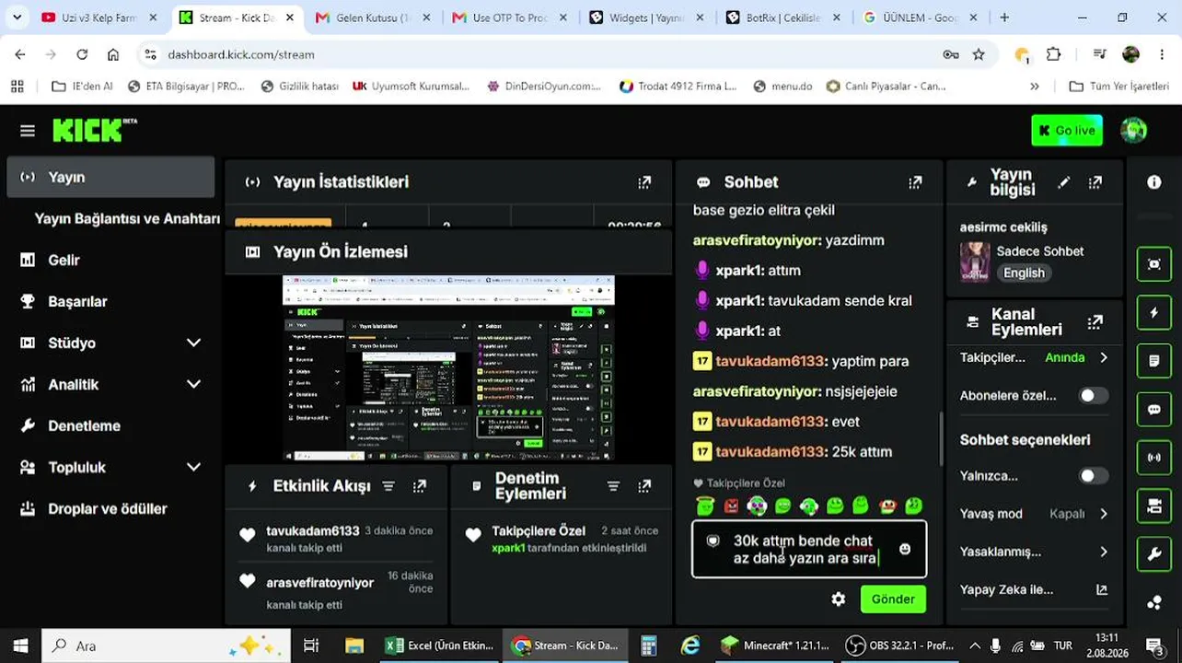Open Yavaş mod settings
Image resolution: width=1182 pixels, height=663 pixels.
(x=1035, y=514)
